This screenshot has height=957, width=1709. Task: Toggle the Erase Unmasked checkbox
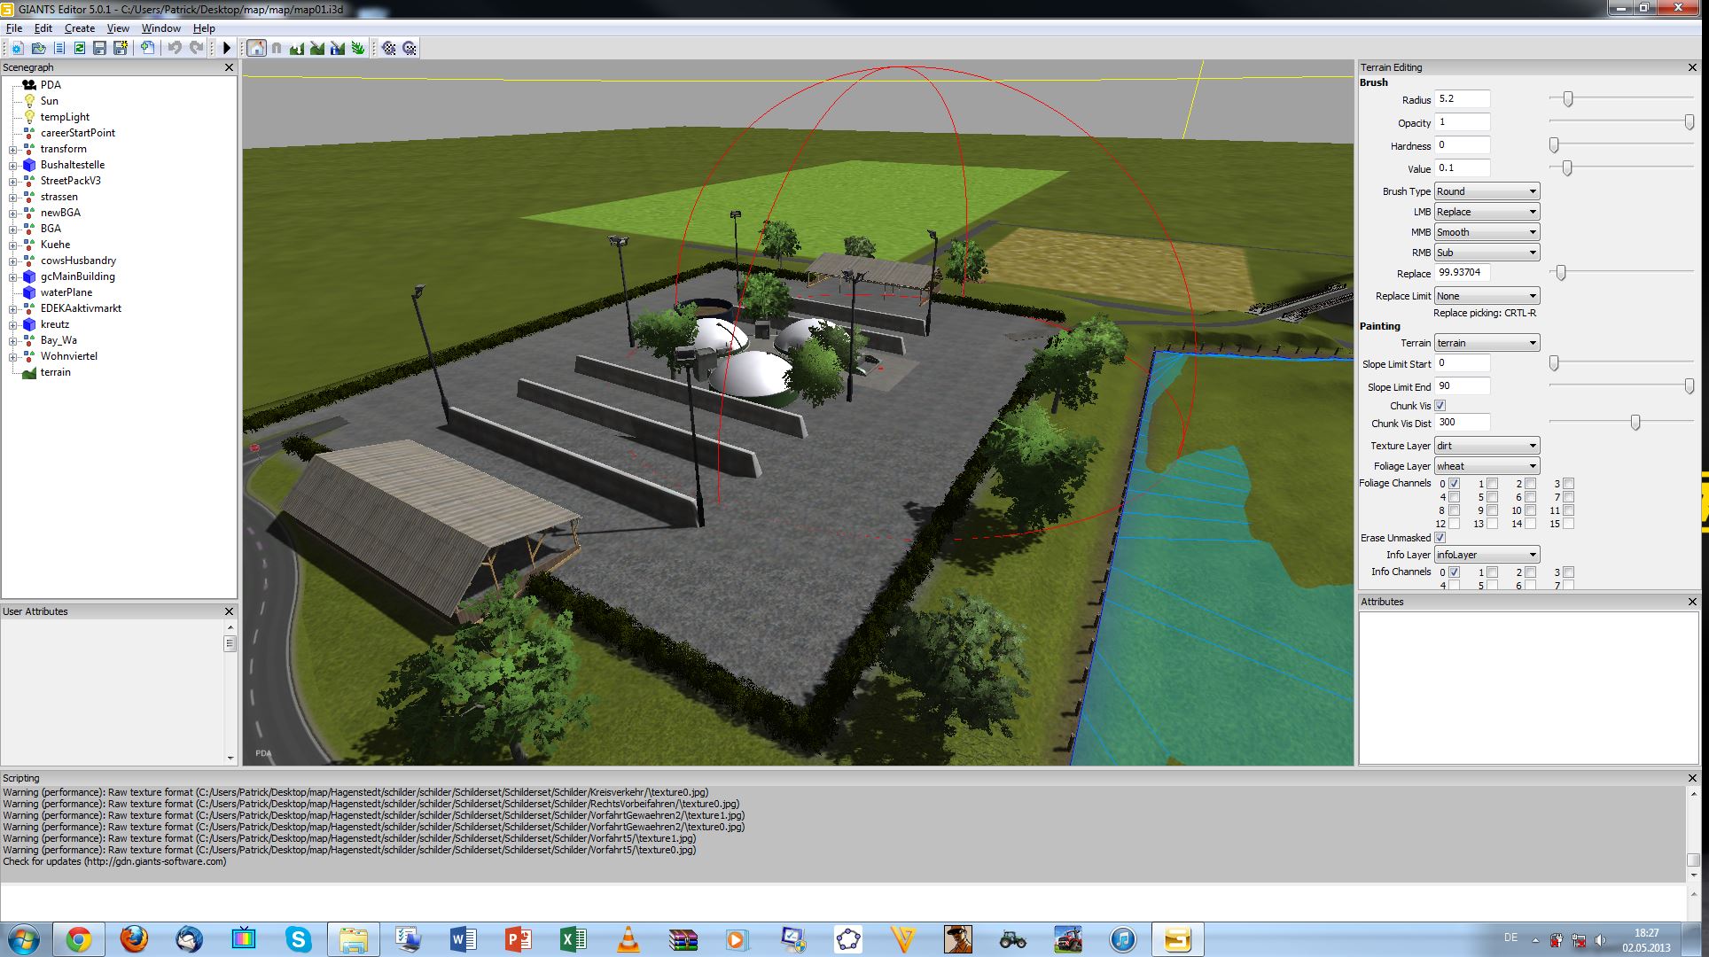coord(1440,538)
